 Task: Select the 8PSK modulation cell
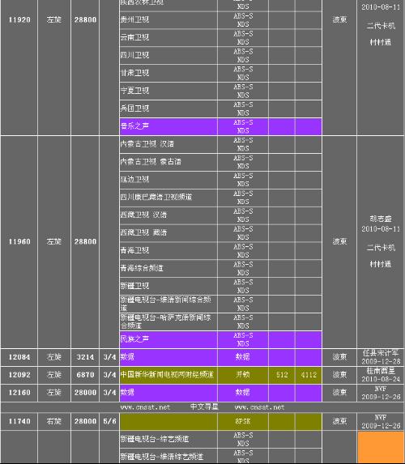243,421
